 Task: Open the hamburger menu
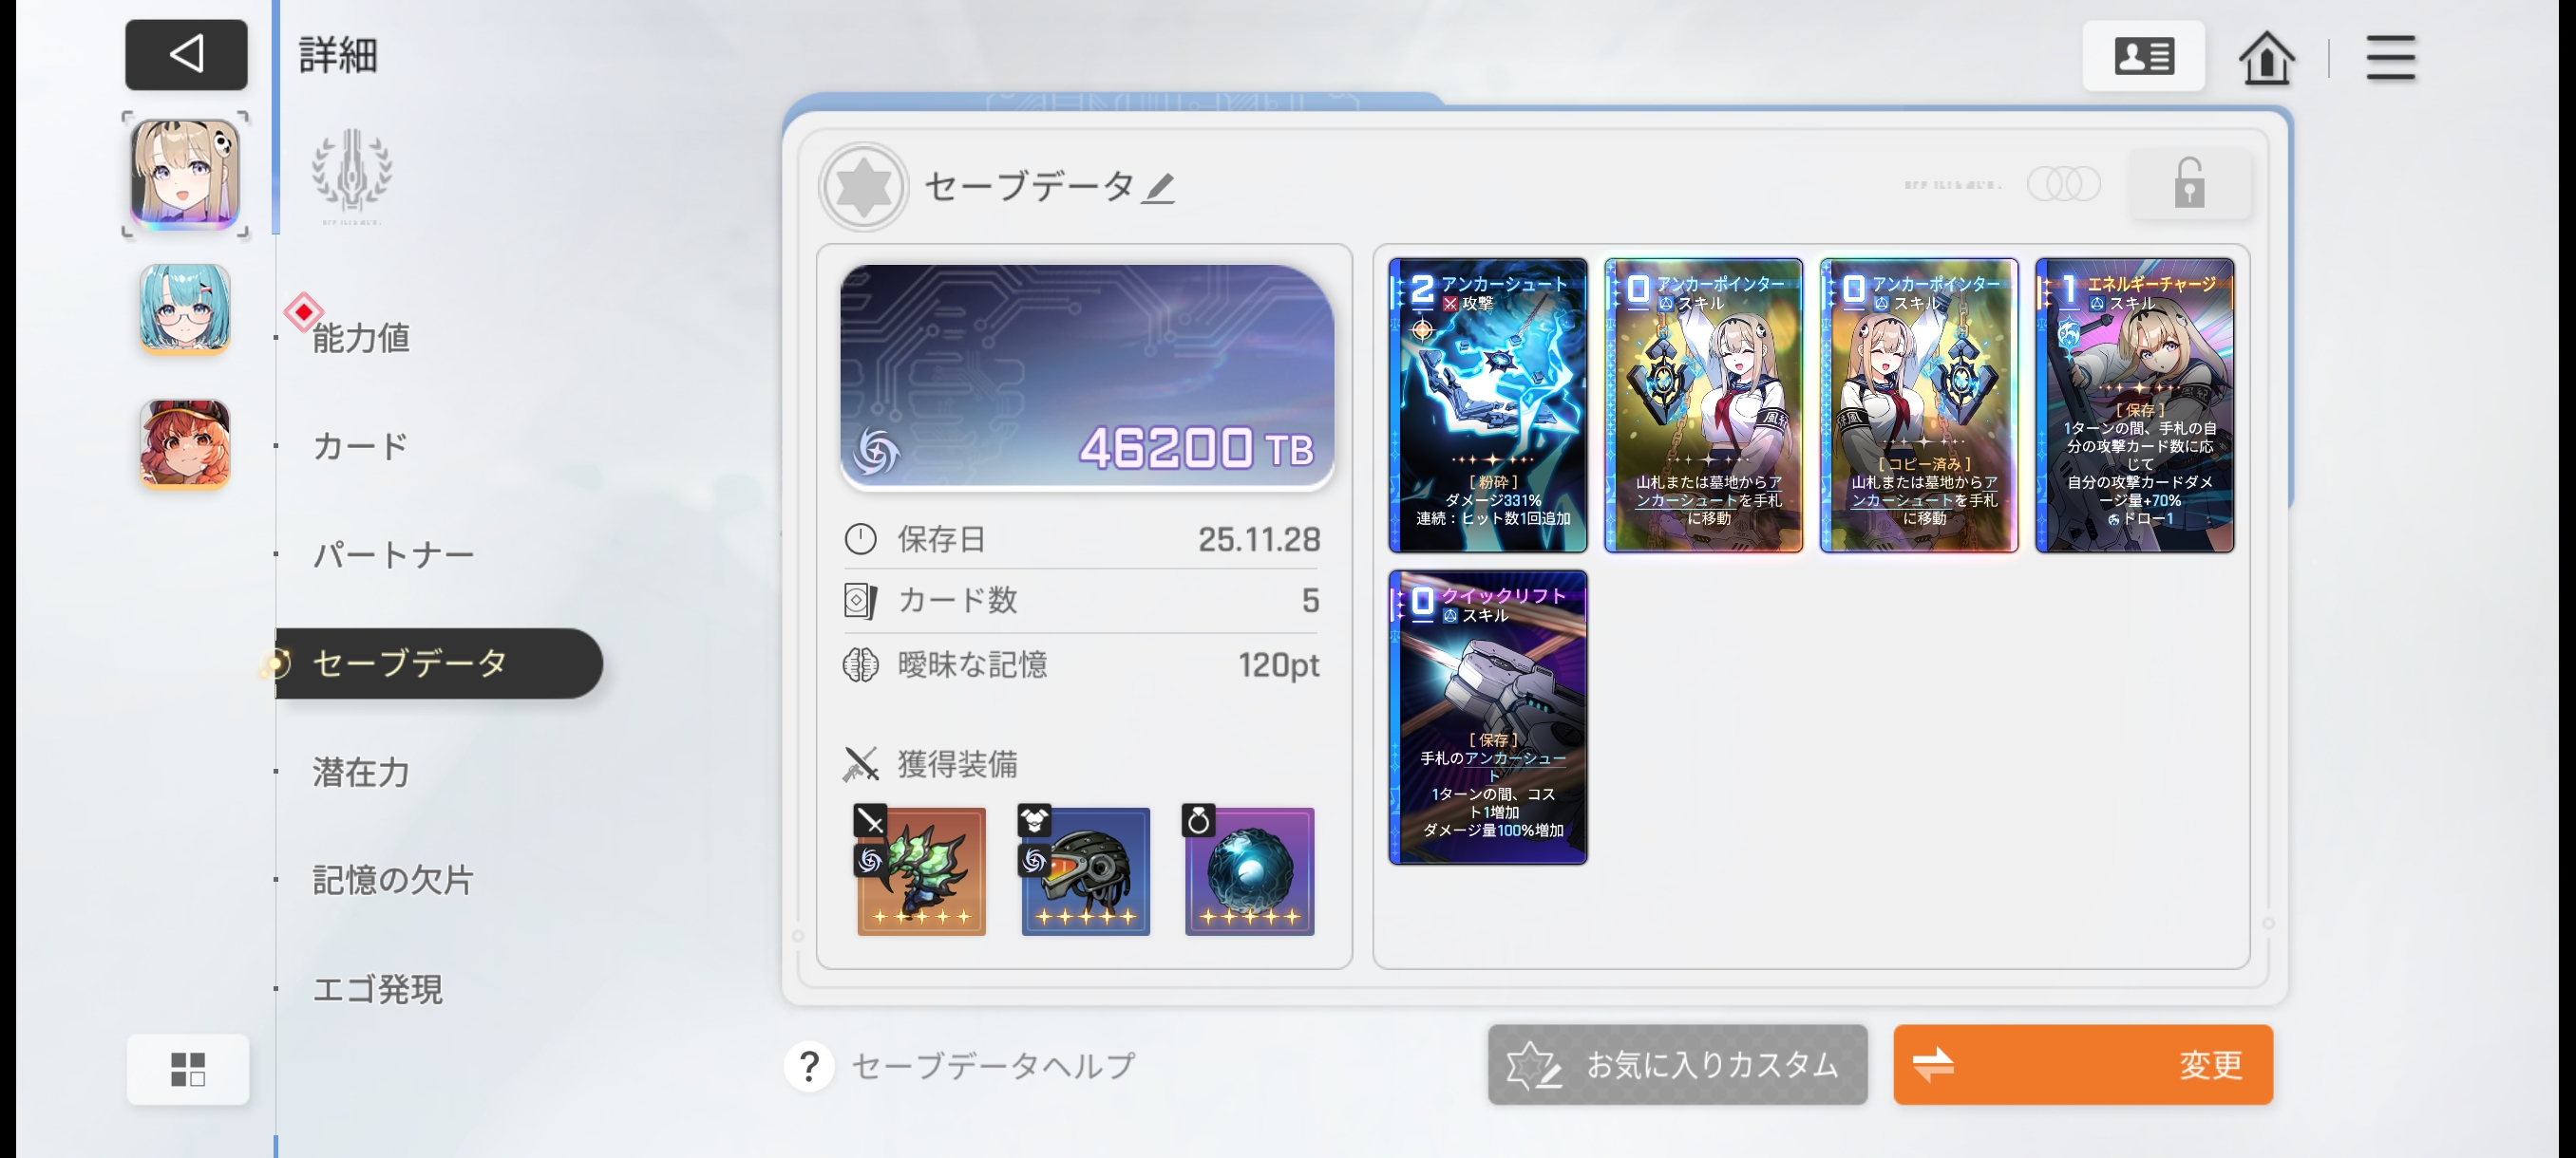pyautogui.click(x=2390, y=57)
